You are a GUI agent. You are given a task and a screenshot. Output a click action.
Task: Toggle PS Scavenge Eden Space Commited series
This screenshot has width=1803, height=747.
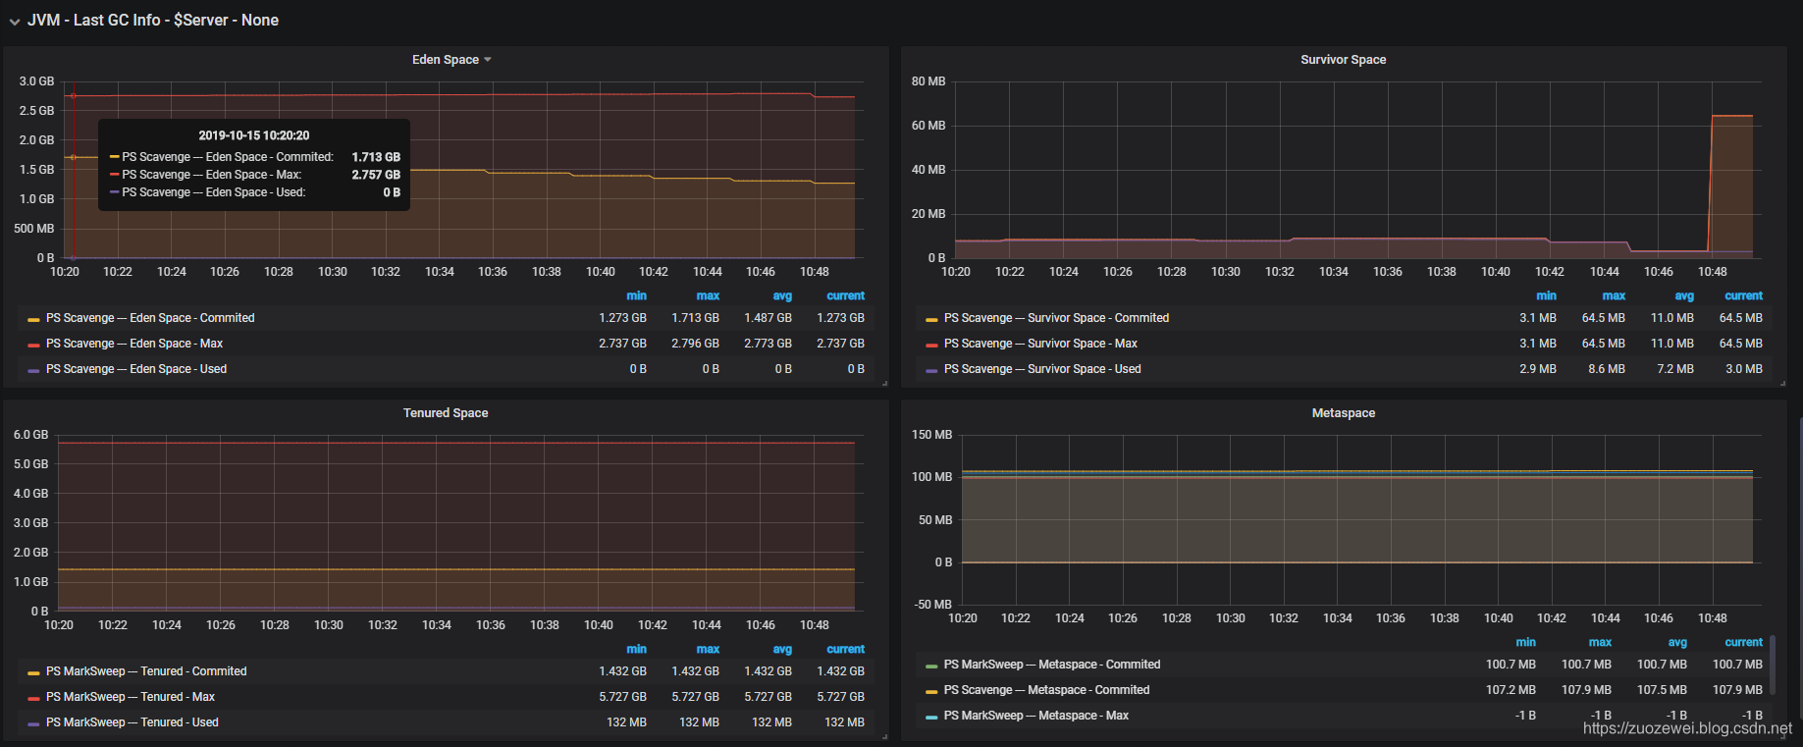(x=150, y=318)
